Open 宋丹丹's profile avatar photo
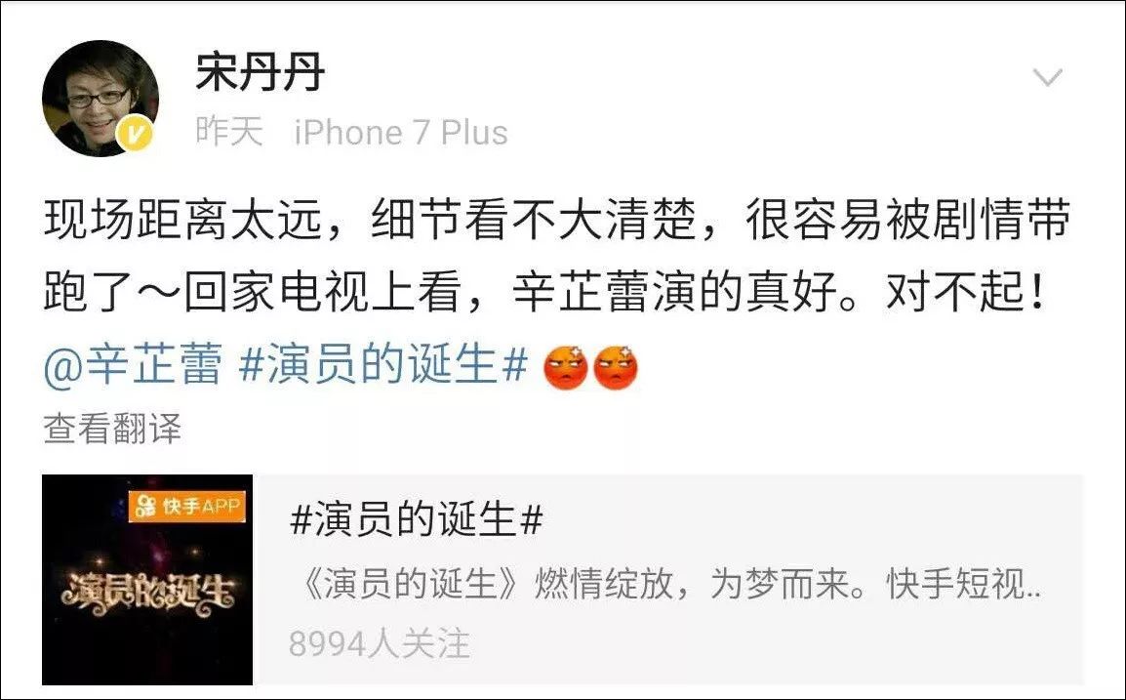 [x=101, y=99]
